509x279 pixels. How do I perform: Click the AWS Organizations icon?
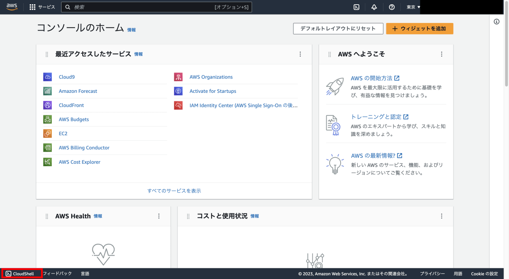point(178,77)
